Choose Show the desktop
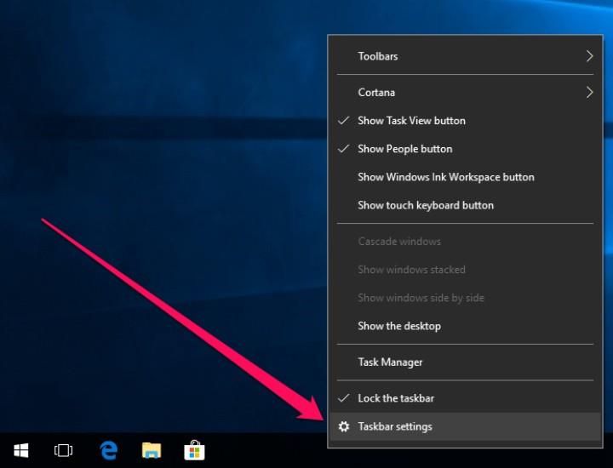This screenshot has height=468, width=613. (398, 326)
